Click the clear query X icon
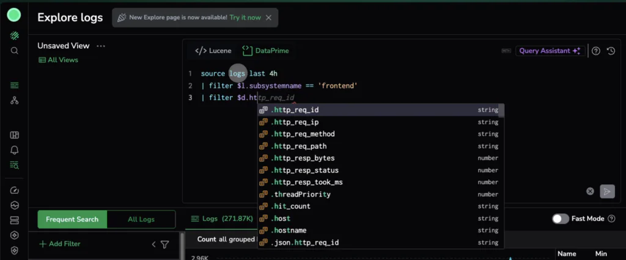Screen dimensions: 626x260 tap(590, 191)
